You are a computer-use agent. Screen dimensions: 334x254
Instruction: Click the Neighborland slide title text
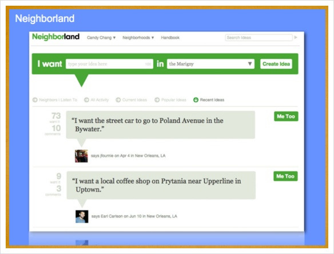click(x=45, y=18)
